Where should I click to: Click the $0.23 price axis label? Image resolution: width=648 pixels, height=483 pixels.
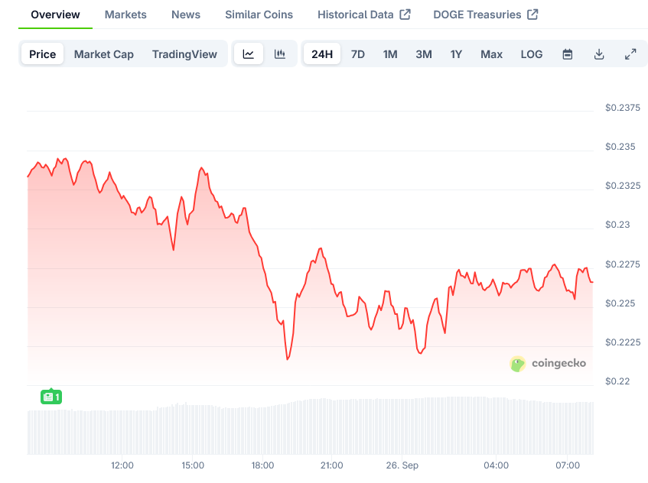tap(617, 225)
